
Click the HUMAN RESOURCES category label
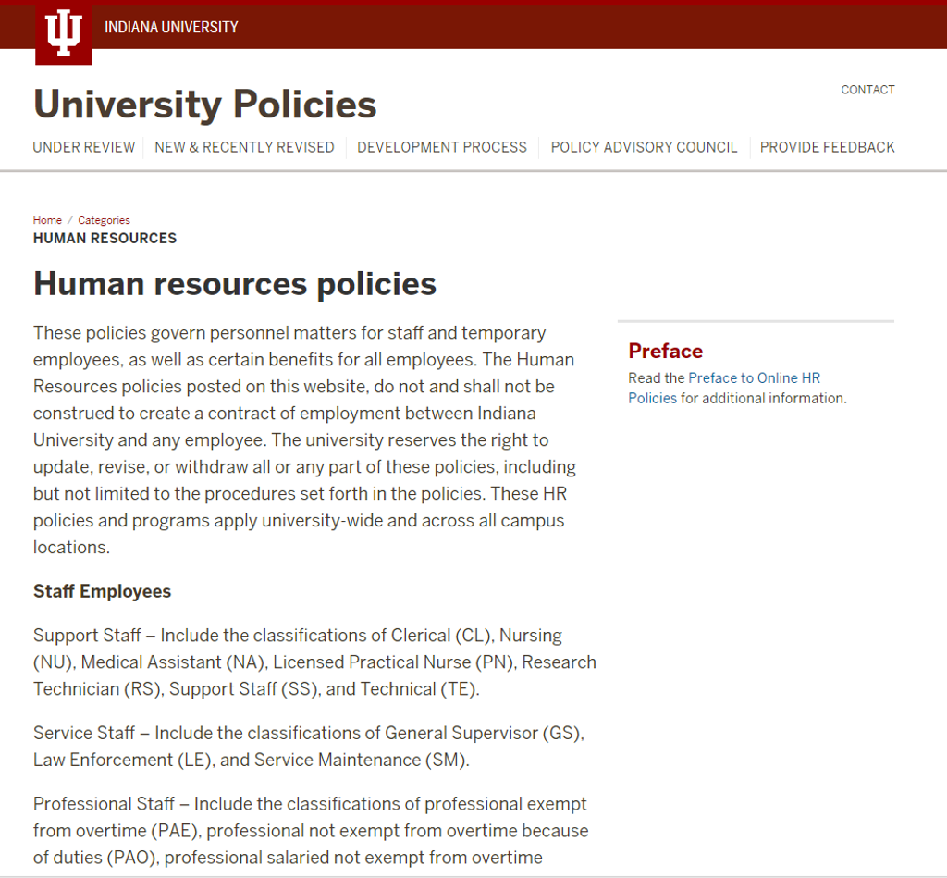click(x=105, y=238)
